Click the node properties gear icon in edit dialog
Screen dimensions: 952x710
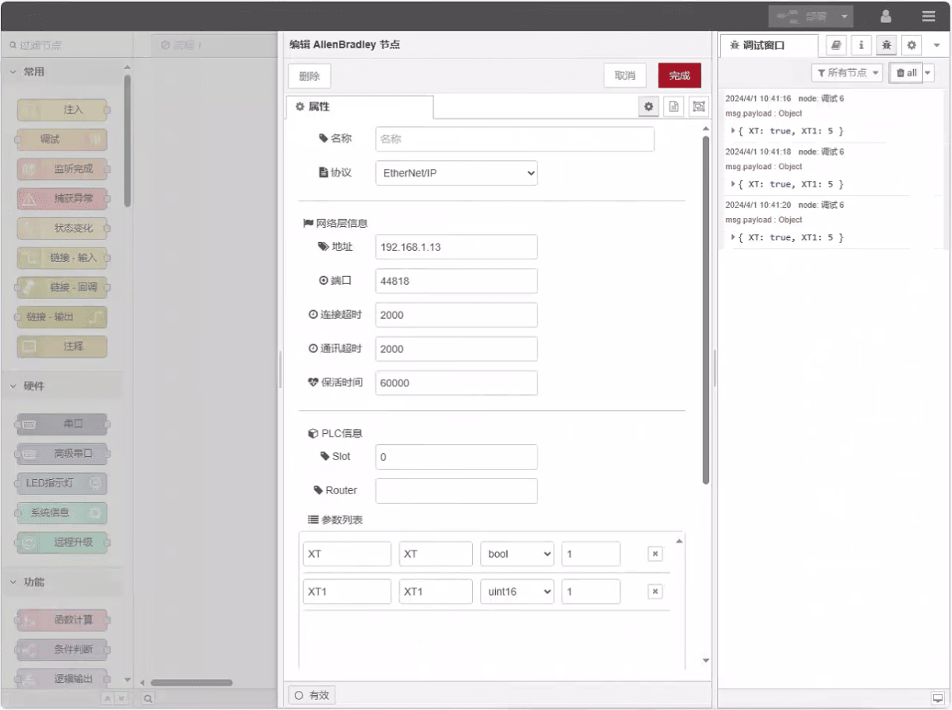pos(648,106)
